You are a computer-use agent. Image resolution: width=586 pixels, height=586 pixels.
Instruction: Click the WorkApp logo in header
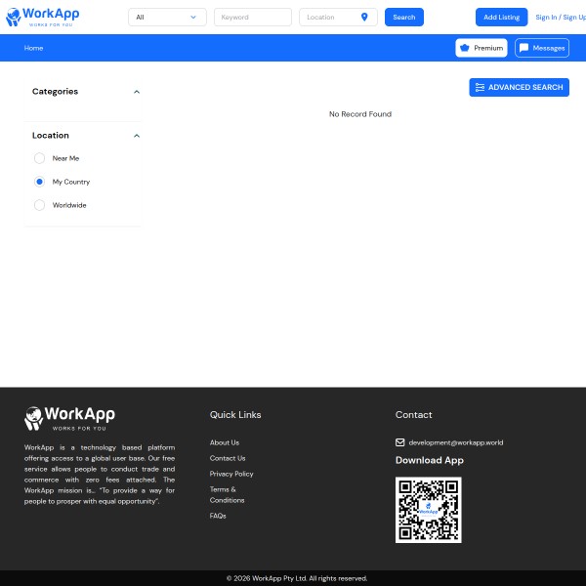43,17
